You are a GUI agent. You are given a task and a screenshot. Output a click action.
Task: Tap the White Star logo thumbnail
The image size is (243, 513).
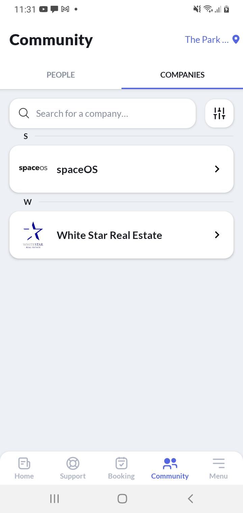33,235
